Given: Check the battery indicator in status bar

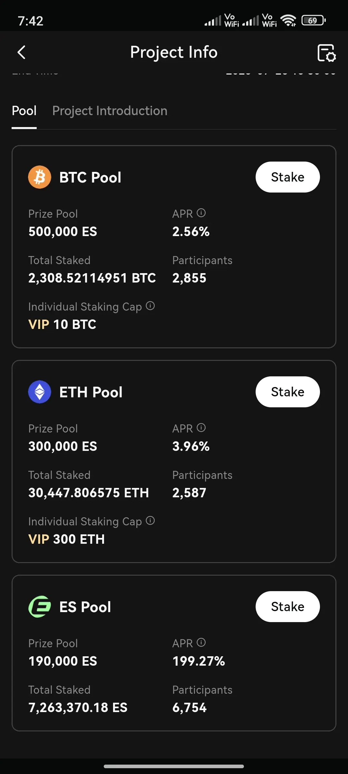Looking at the screenshot, I should 314,21.
